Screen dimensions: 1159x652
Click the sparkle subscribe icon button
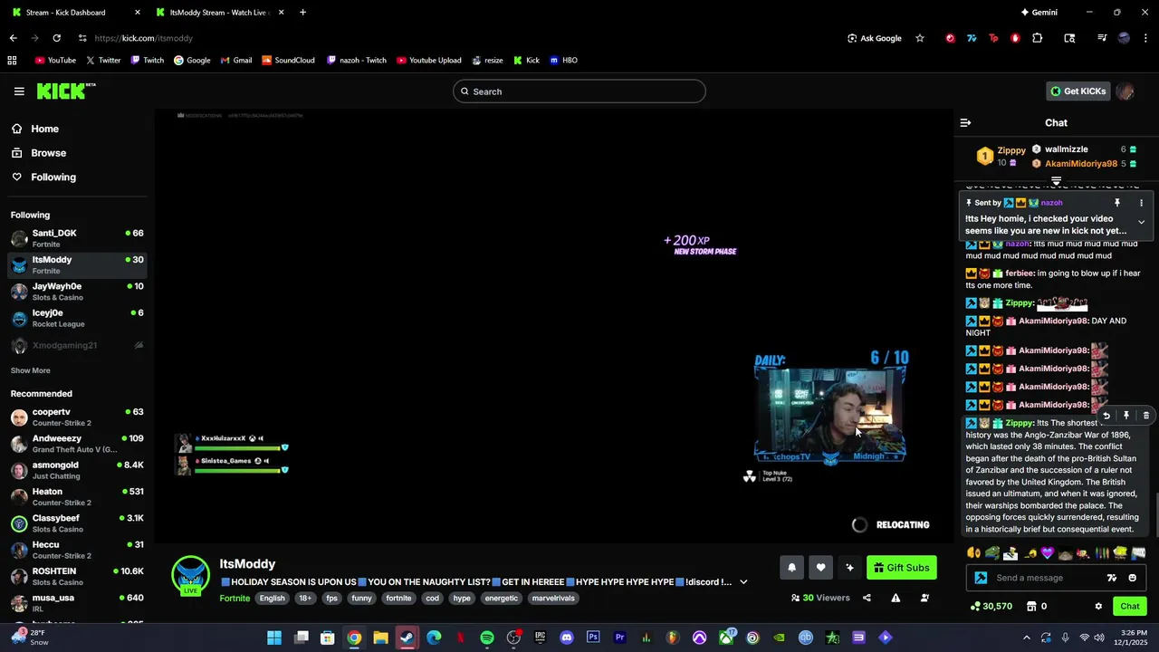click(849, 568)
